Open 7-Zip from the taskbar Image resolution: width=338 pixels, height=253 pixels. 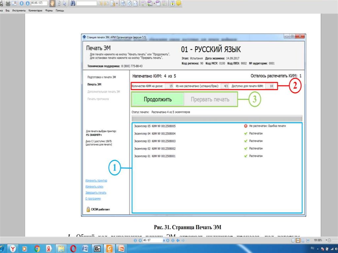(x=97, y=249)
